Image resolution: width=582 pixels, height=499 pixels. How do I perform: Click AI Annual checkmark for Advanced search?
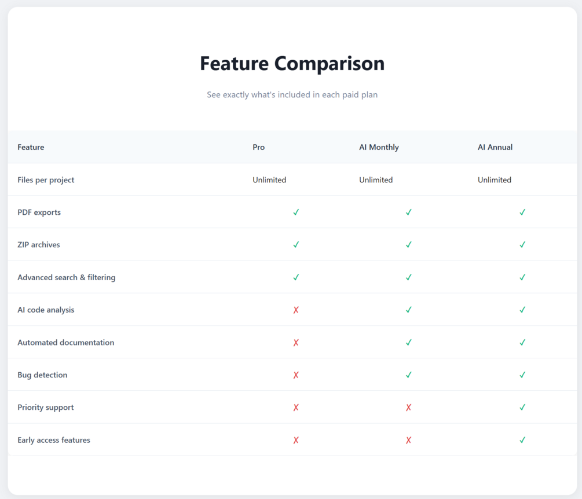point(522,277)
